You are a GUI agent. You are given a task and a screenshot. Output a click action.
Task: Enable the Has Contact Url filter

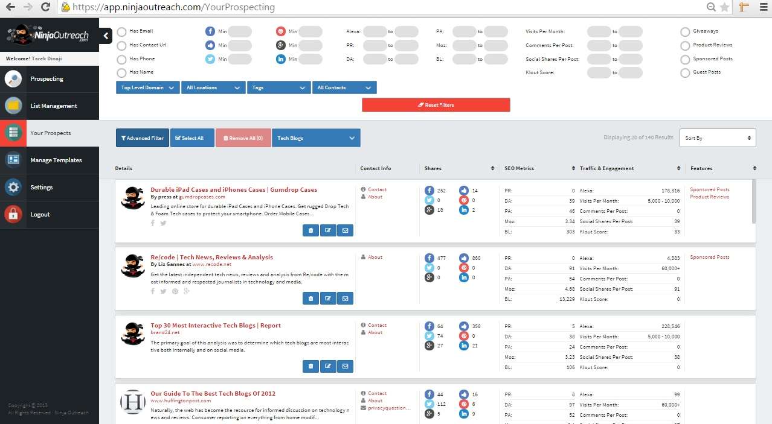point(121,45)
